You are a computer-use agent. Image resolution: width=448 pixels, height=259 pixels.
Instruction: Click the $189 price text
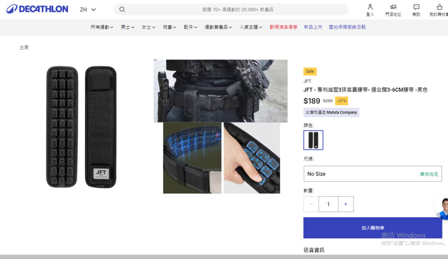click(311, 101)
